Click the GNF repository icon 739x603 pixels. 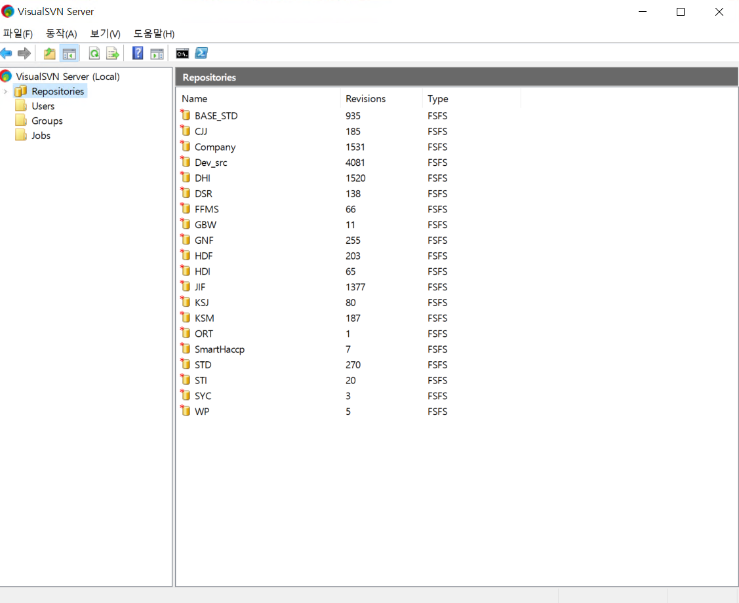point(185,239)
